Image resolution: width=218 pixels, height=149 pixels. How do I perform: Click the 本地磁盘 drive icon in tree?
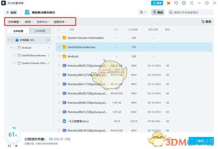point(17,40)
